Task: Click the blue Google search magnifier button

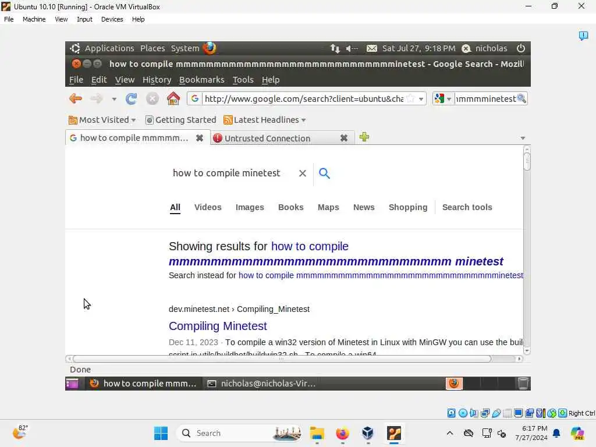Action: (324, 173)
